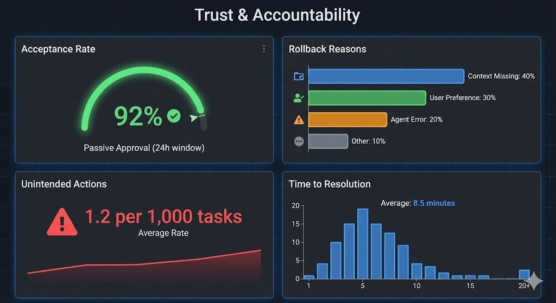The image size is (556, 303).
Task: Click the 1.2 per 1,000 tasks value
Action: tap(163, 217)
